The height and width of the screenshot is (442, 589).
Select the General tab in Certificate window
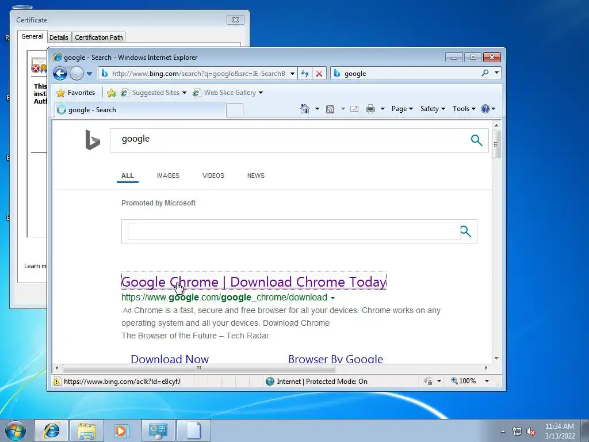click(x=32, y=36)
